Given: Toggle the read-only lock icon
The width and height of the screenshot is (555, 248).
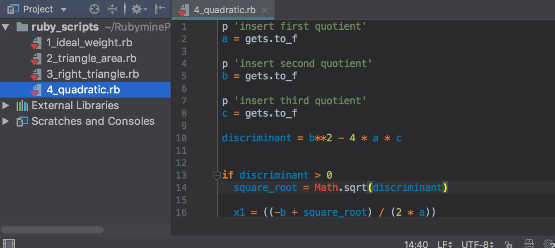Looking at the screenshot, I should pyautogui.click(x=508, y=244).
